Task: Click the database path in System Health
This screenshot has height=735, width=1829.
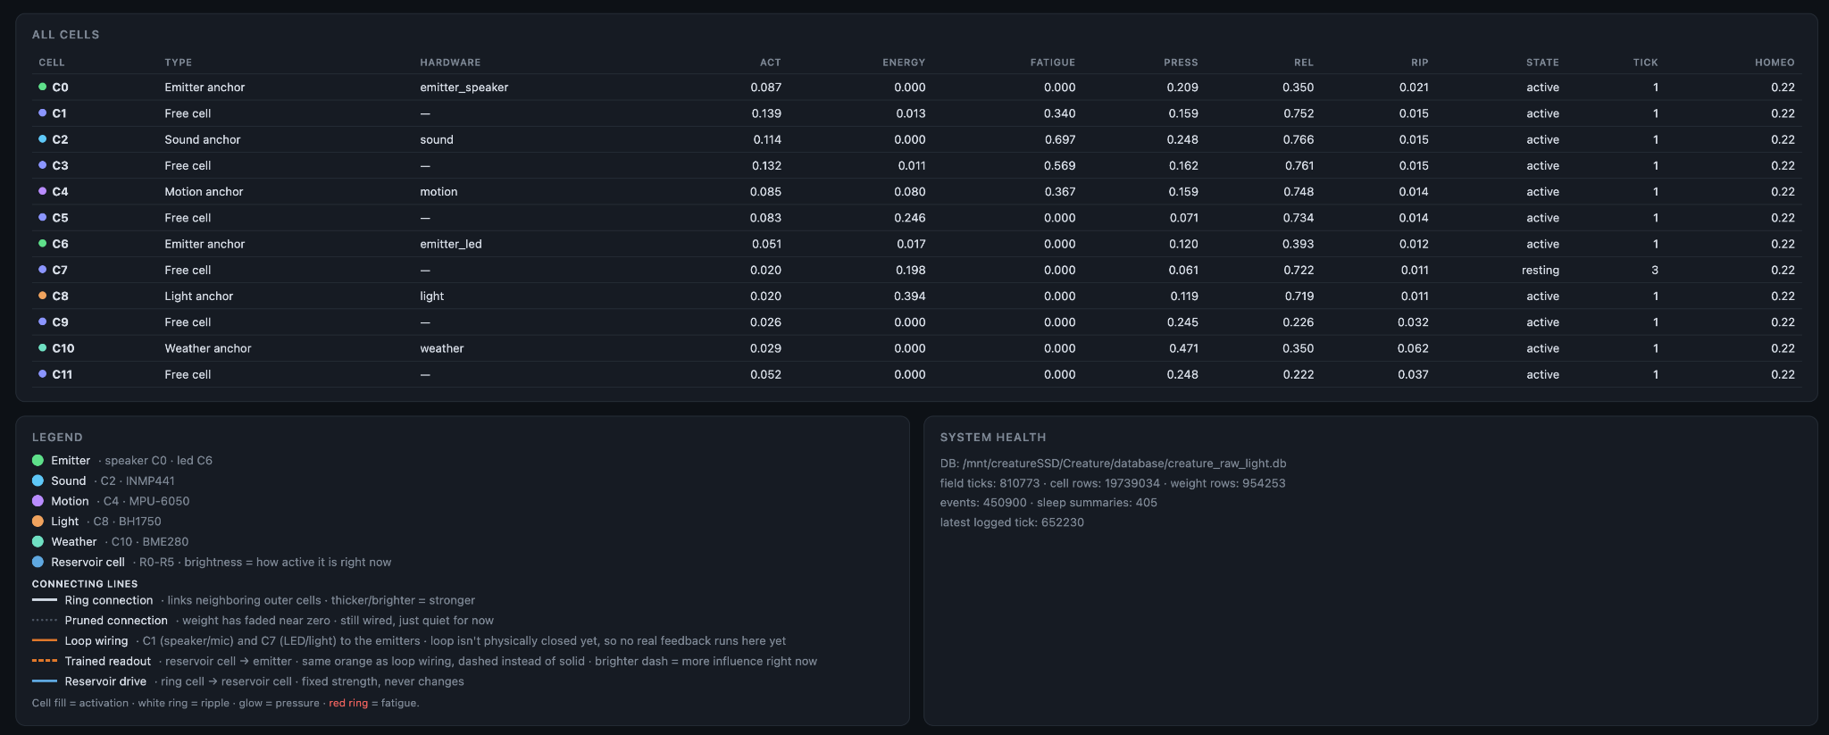Action: tap(1124, 464)
